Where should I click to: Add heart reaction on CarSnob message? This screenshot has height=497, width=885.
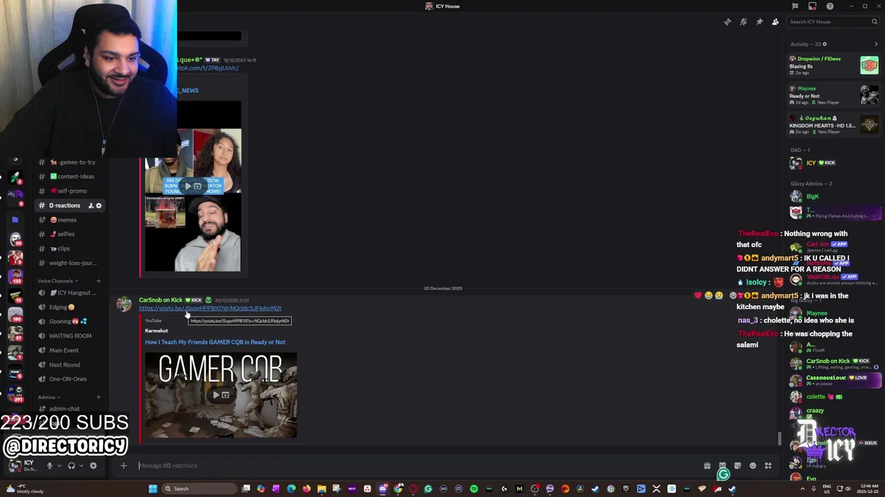[698, 295]
